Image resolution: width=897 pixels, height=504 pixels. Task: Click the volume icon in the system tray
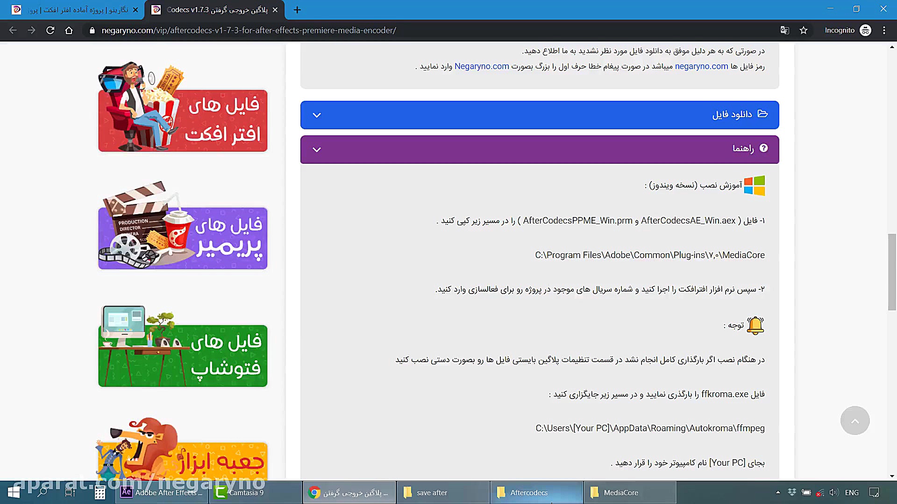pos(834,492)
